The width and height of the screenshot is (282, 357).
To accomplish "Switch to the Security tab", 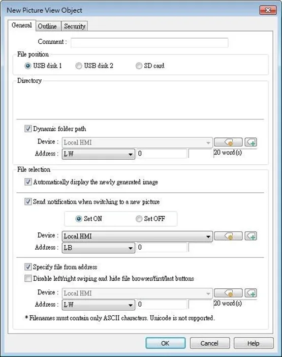I will [75, 26].
